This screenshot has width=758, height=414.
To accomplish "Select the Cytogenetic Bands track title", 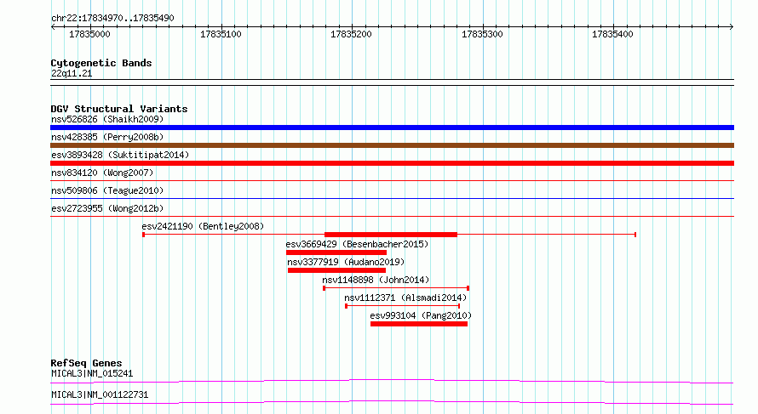I will (101, 63).
